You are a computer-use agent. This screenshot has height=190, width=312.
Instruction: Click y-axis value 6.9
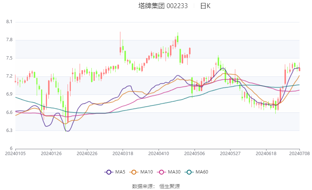(x=9, y=94)
